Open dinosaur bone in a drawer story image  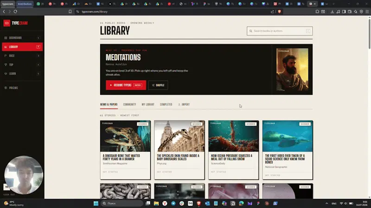pyautogui.click(x=125, y=136)
